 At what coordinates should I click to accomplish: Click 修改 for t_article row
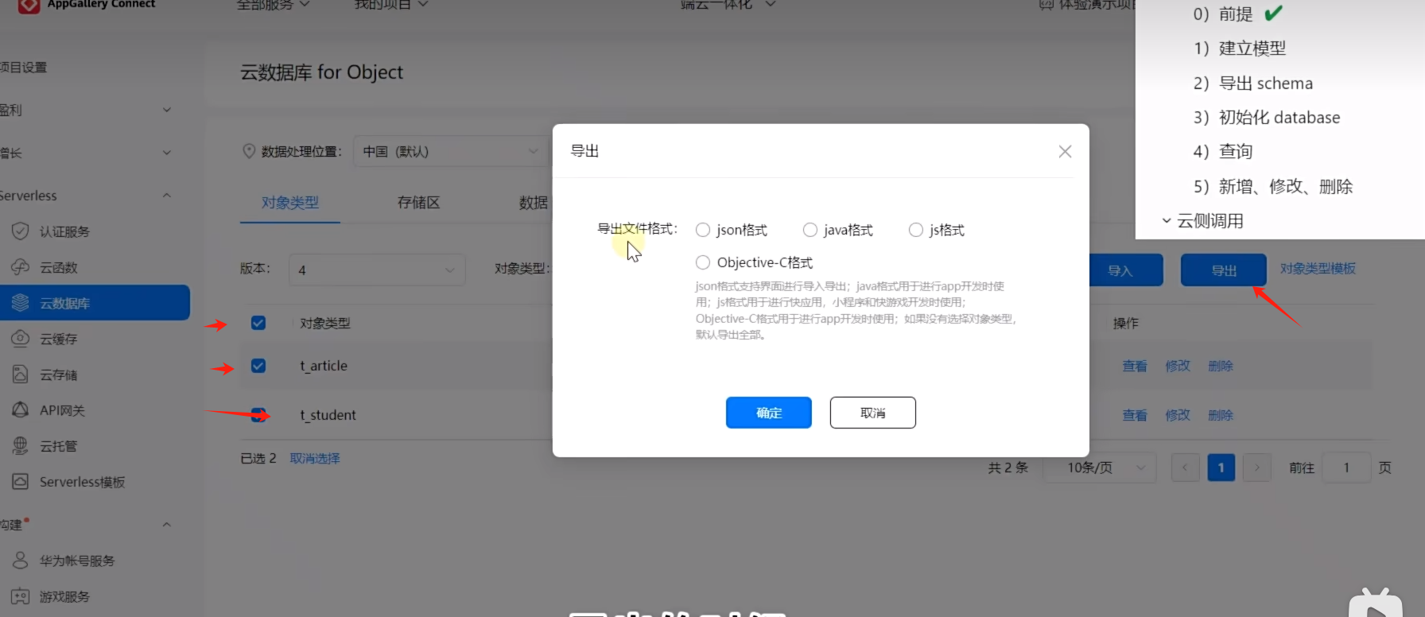1178,366
